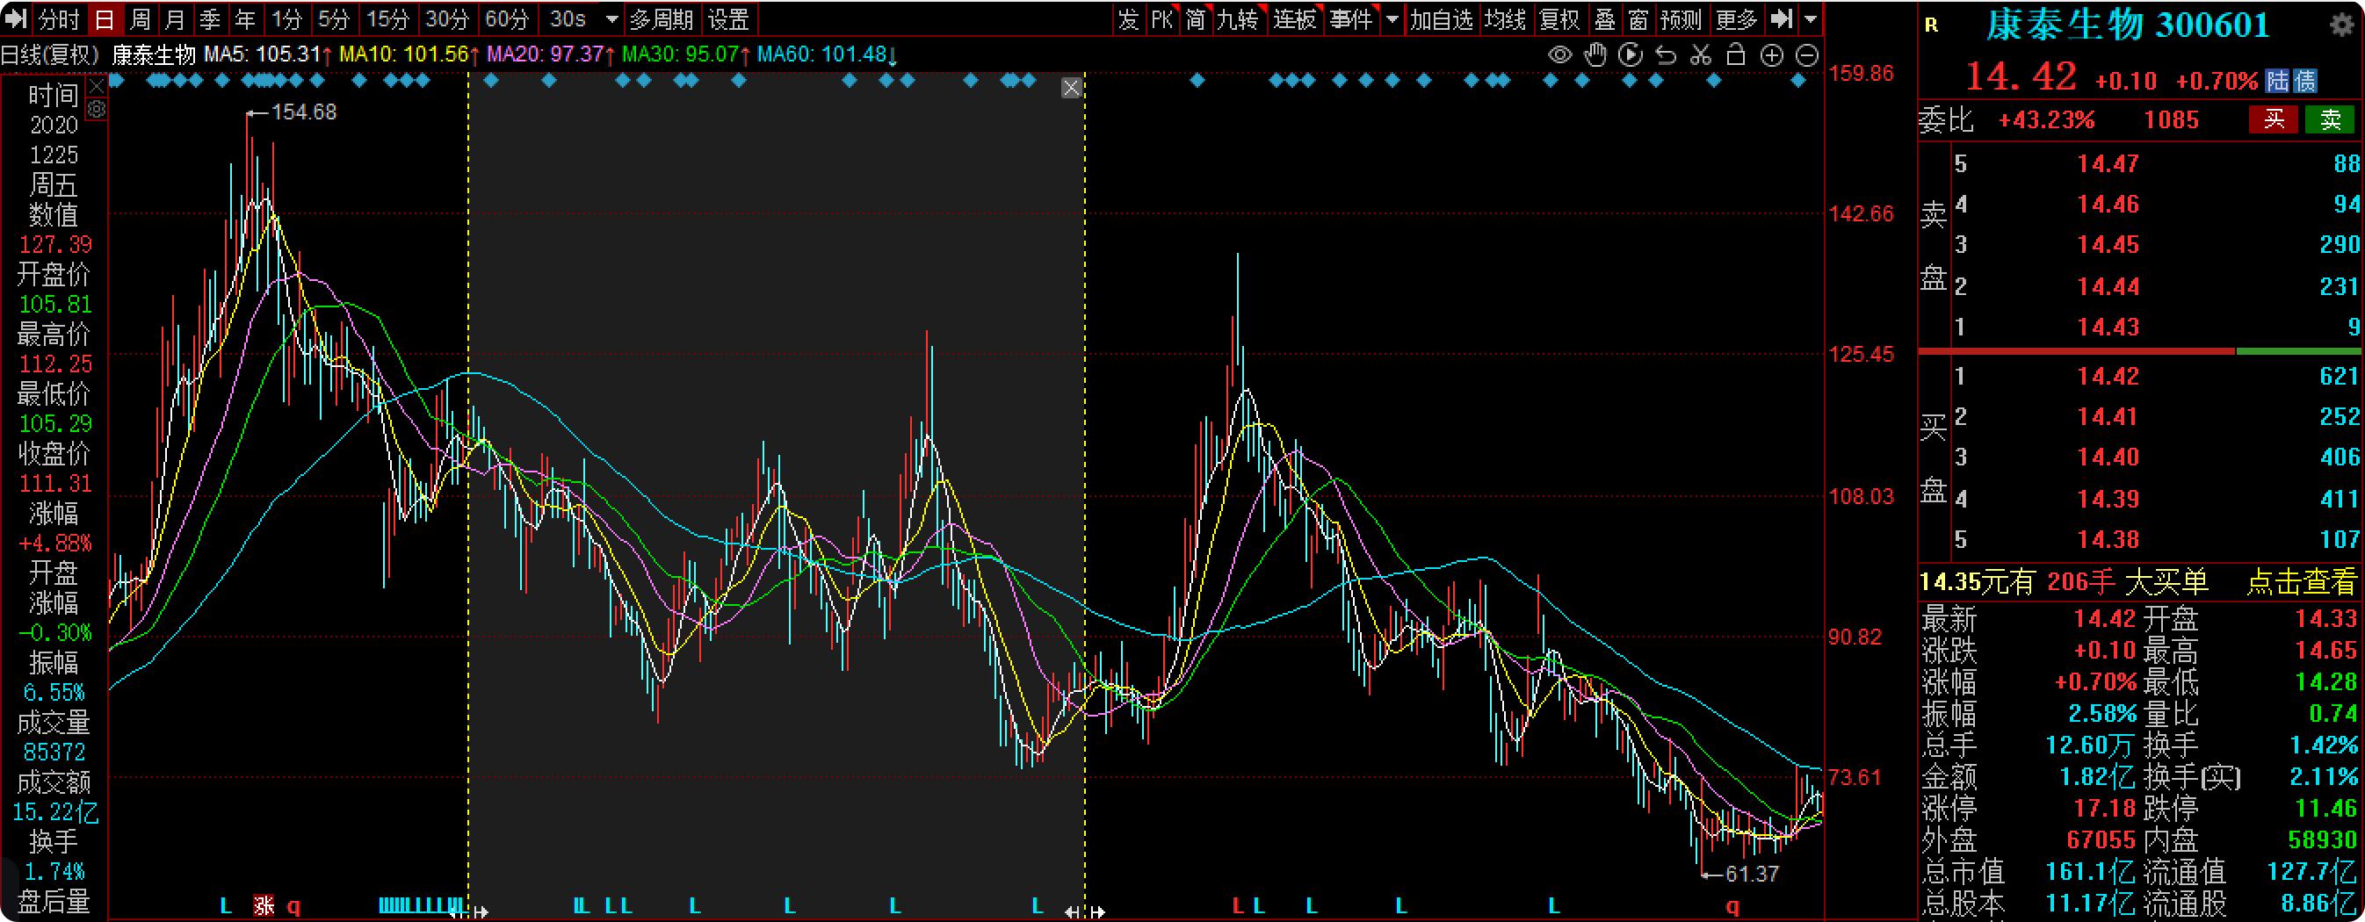The height and width of the screenshot is (922, 2365).
Task: Select buy level 1 price 14.42
Action: click(x=2108, y=375)
